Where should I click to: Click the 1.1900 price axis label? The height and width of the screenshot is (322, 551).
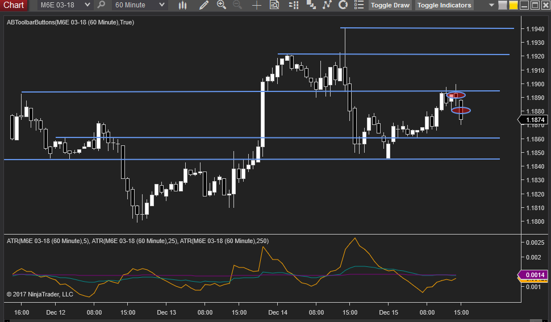tap(535, 84)
